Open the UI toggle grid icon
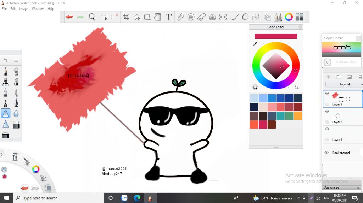363x203 pixels. coord(299,17)
